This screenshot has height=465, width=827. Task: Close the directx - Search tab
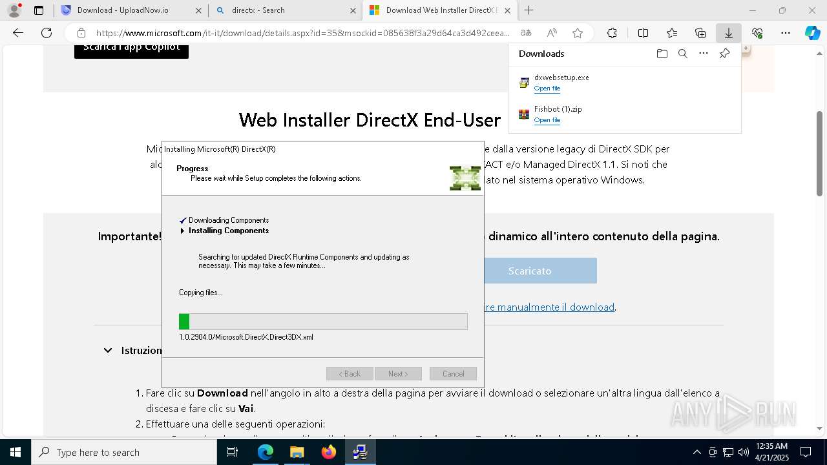[x=353, y=10]
